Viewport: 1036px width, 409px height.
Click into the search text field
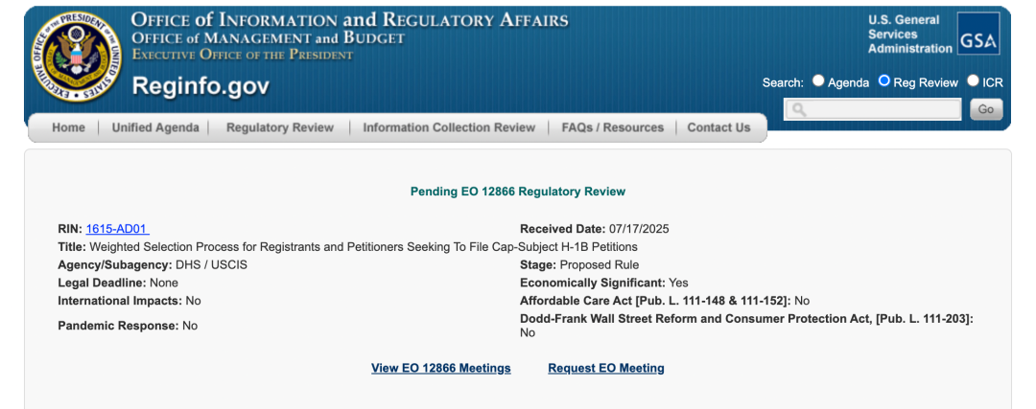[873, 109]
